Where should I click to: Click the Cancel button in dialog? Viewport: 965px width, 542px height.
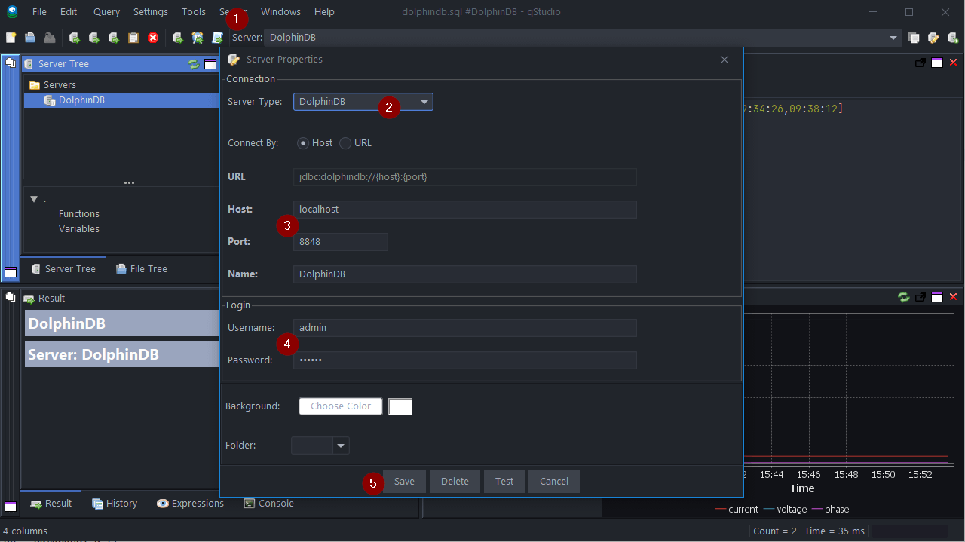[x=554, y=482]
